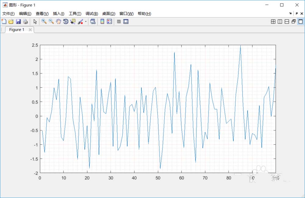The width and height of the screenshot is (305, 198).
Task: Open the 插入(I) menu
Action: click(59, 14)
